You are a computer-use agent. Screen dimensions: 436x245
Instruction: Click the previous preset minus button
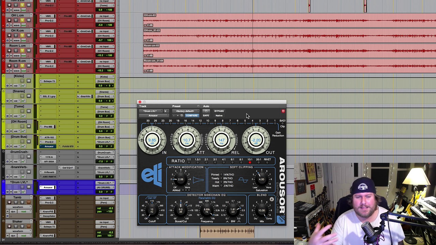173,116
